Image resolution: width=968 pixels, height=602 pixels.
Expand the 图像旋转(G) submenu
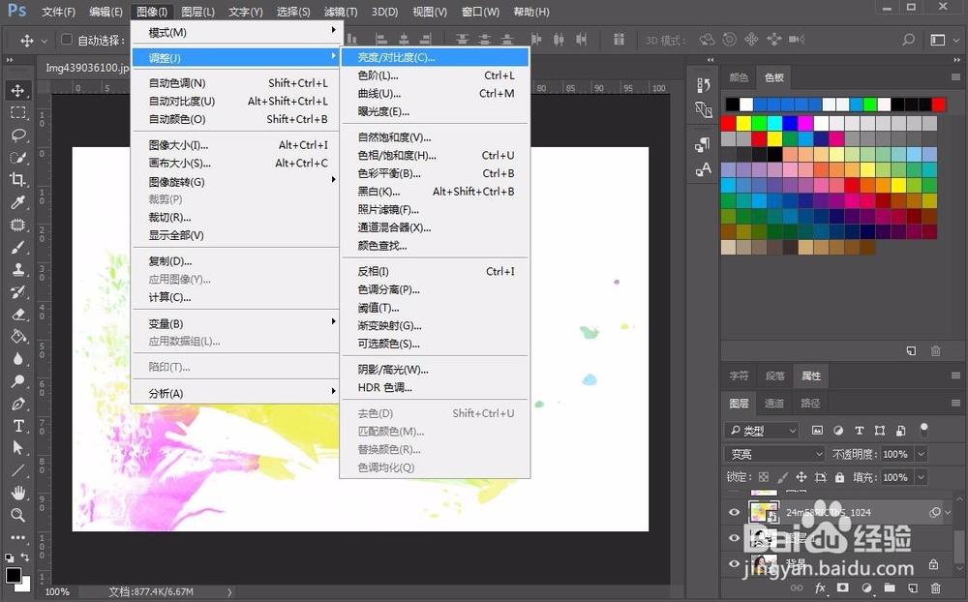[235, 182]
